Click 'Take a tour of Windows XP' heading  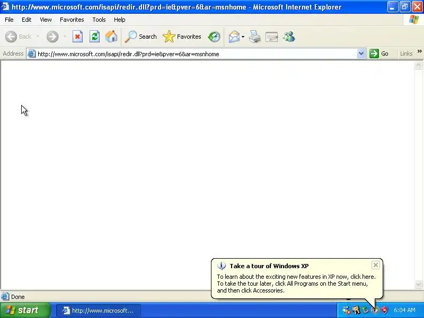point(269,266)
